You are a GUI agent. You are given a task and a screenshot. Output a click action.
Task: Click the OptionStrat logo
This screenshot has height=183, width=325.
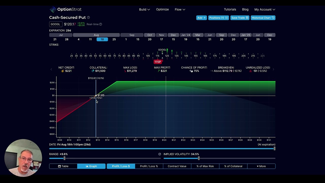(66, 9)
